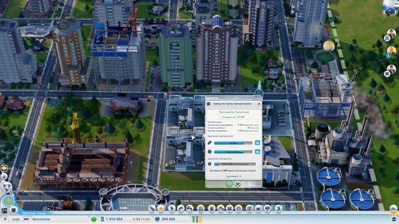The height and width of the screenshot is (224, 399).
Task: Open the data layers stack icon
Action: click(393, 219)
